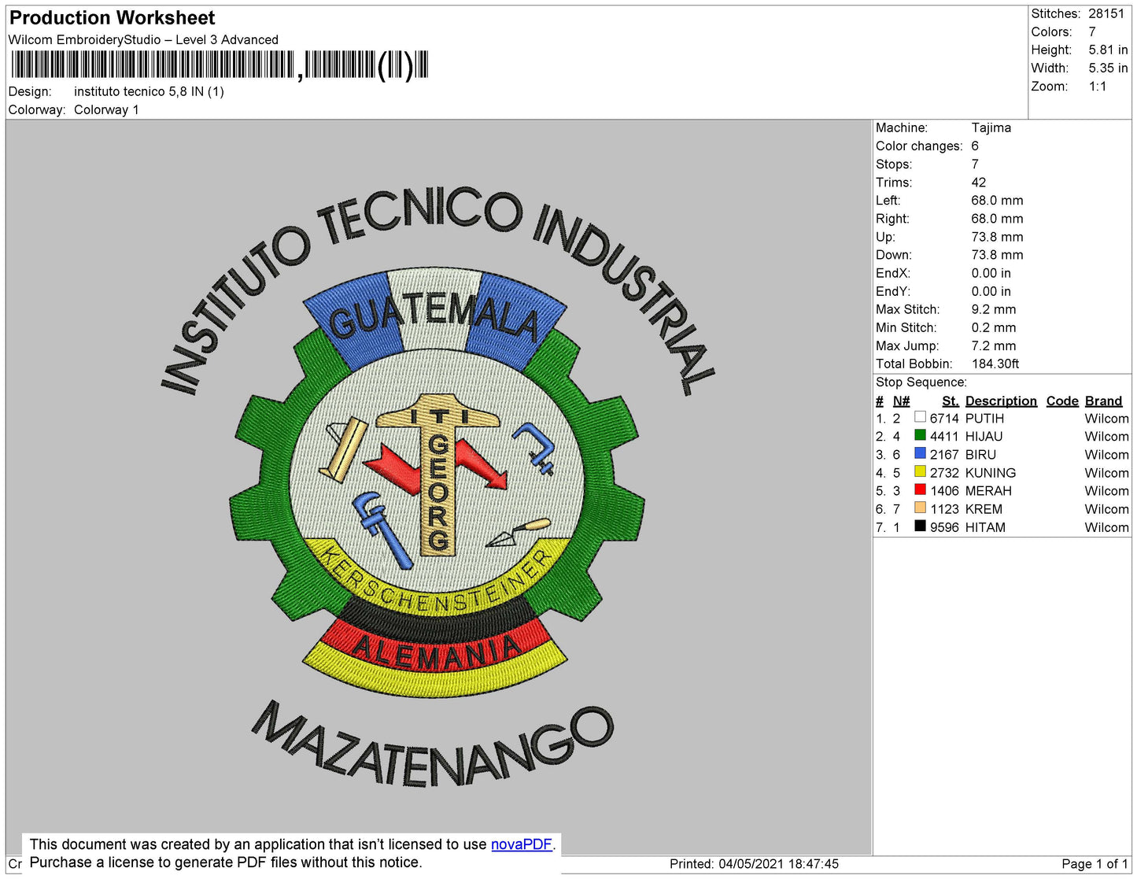Click the Color changes value 6
The image size is (1137, 879).
coord(975,146)
